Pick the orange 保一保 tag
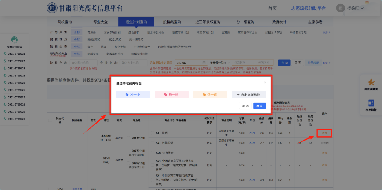This screenshot has height=190, width=382. (x=210, y=95)
